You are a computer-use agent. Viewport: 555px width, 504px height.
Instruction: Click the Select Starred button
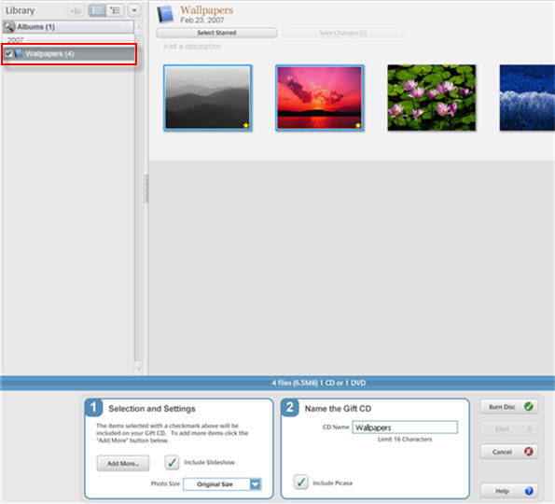click(216, 33)
